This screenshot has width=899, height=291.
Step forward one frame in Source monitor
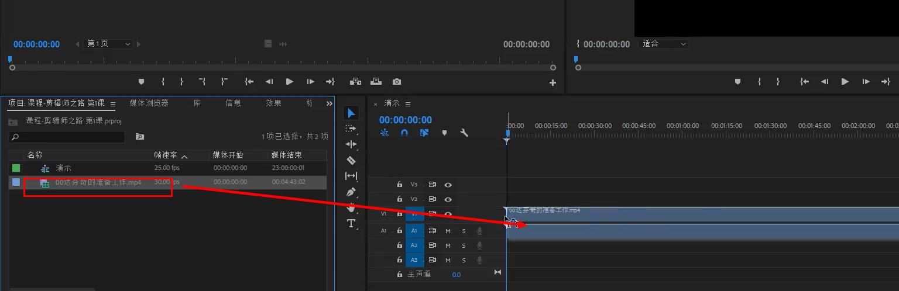pos(310,82)
